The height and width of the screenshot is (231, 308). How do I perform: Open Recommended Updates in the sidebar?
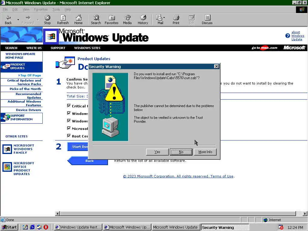click(x=28, y=96)
